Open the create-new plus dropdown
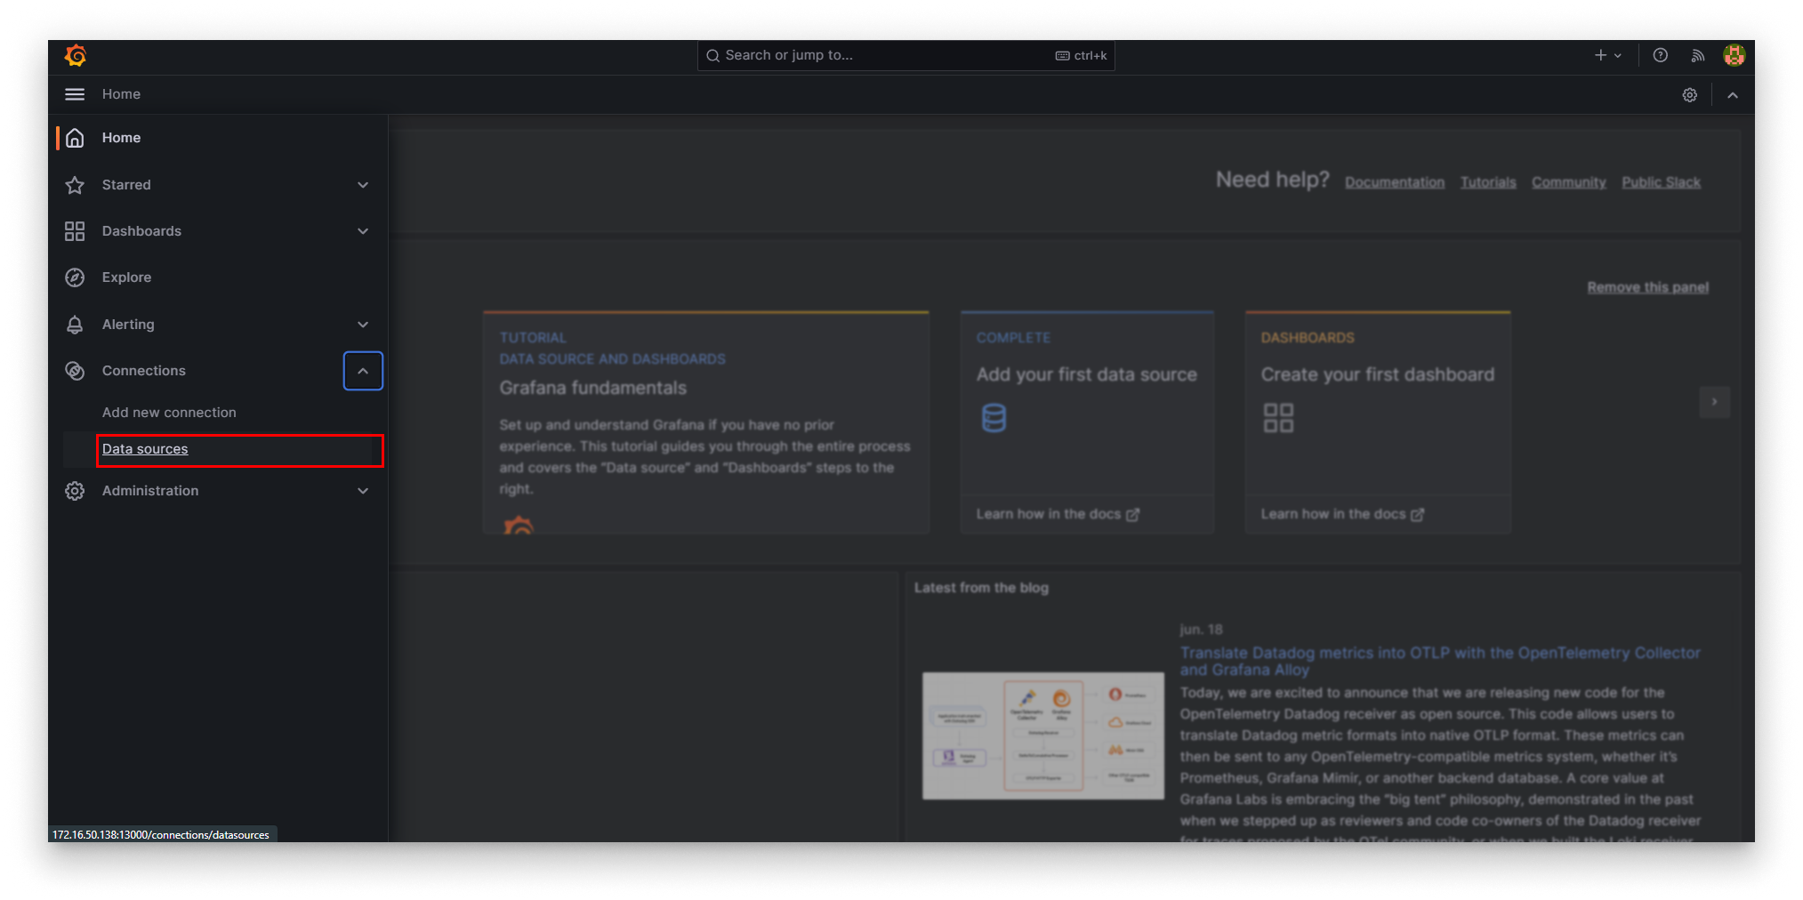1803x900 pixels. pos(1608,55)
